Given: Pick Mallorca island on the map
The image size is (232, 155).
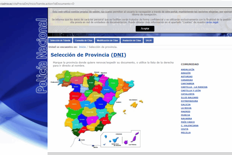Looking at the screenshot, I should [134, 105].
